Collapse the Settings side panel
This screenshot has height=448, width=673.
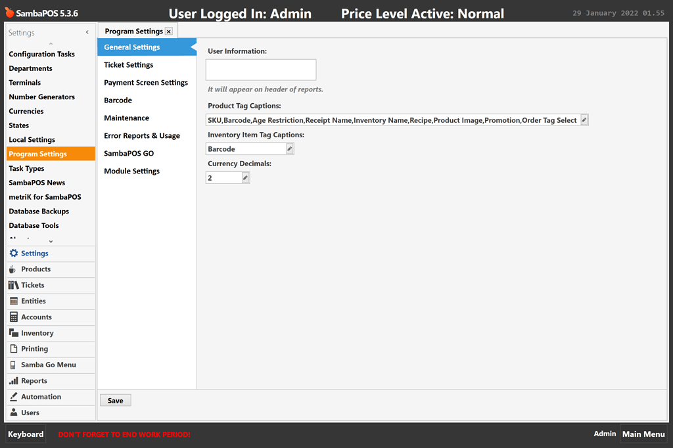pos(87,32)
